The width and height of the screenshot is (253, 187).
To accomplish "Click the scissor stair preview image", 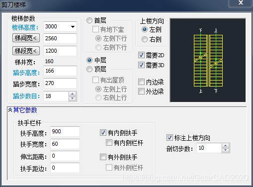I will [x=208, y=60].
